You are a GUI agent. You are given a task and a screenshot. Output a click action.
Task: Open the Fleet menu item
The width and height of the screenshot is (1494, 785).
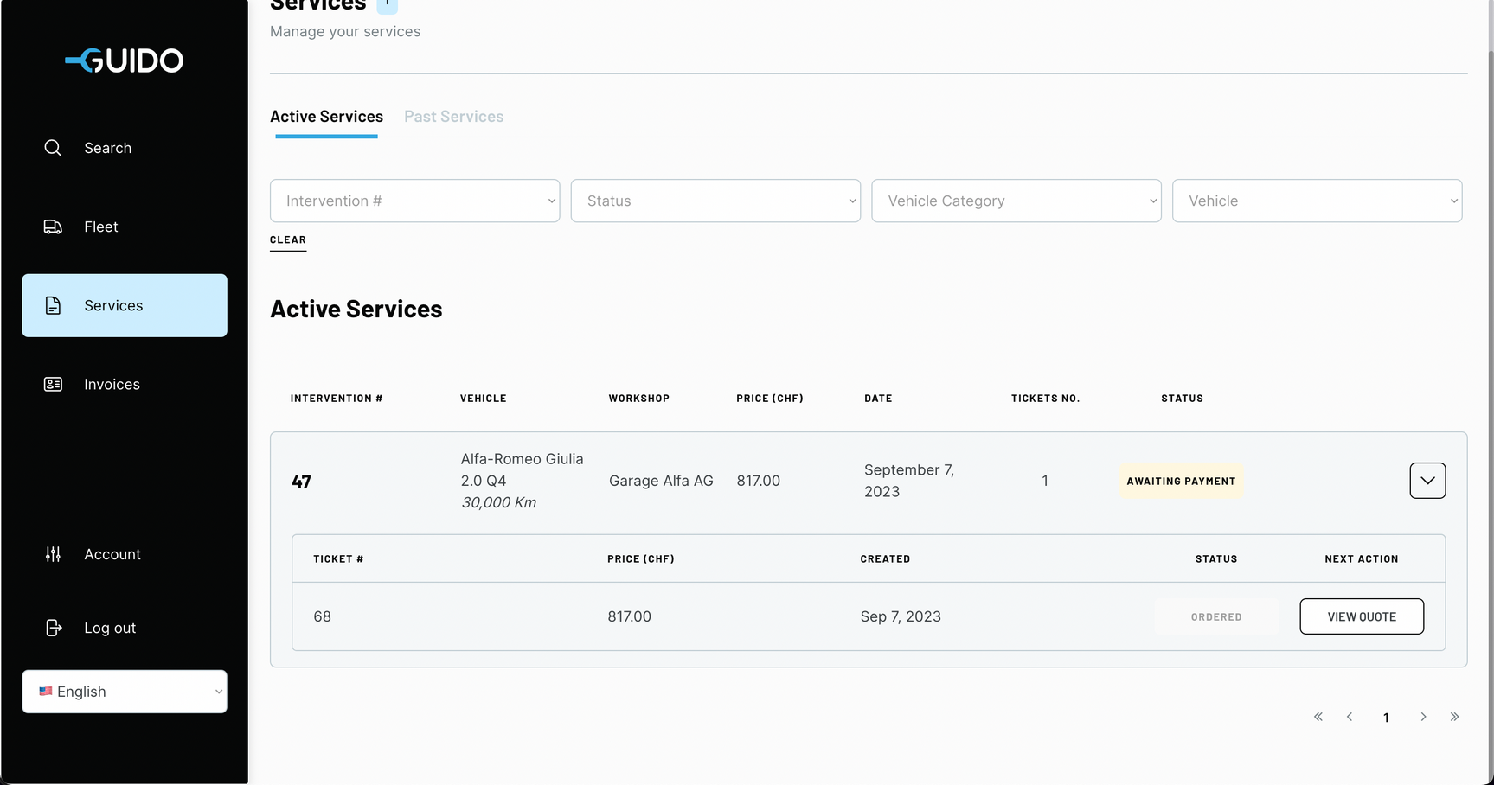coord(125,227)
